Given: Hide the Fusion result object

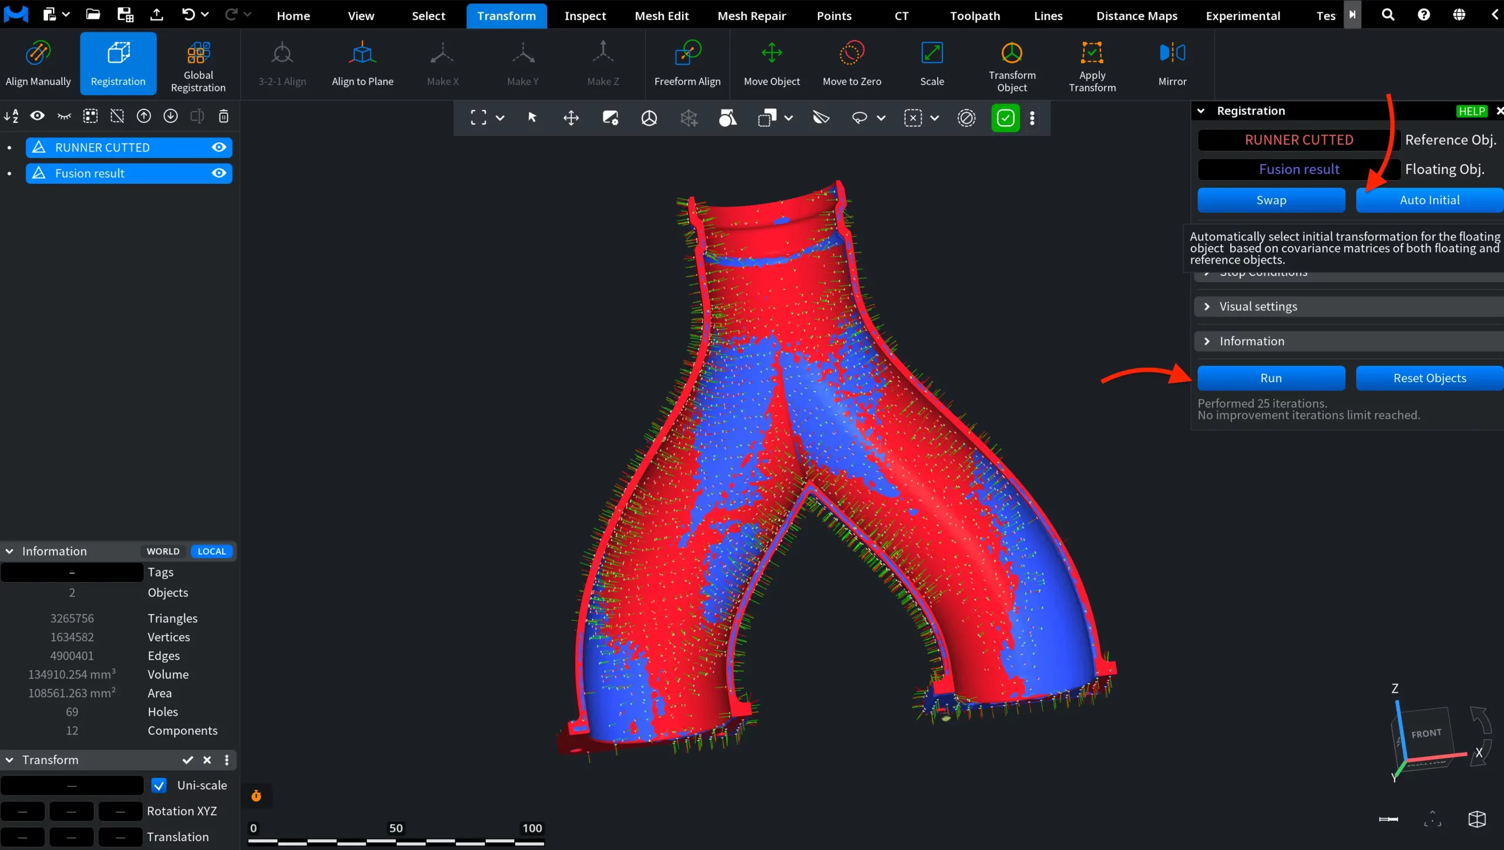Looking at the screenshot, I should (219, 173).
